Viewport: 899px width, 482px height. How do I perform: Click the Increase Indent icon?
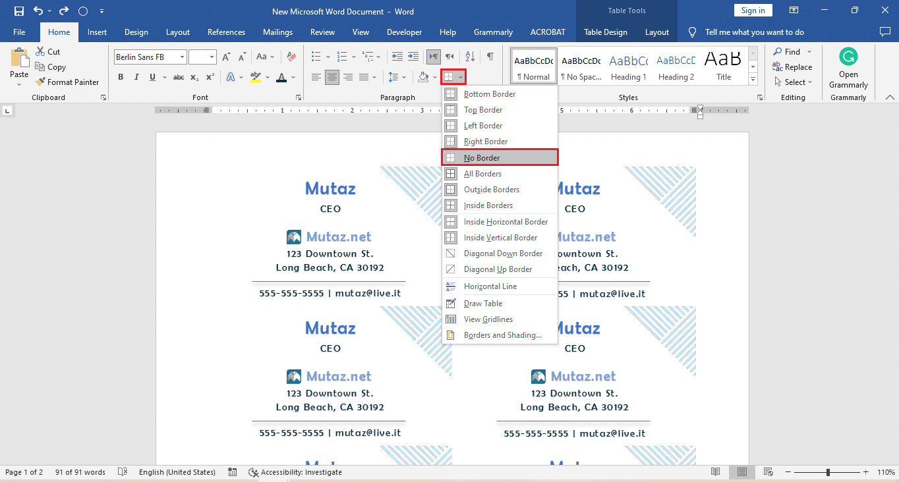[x=413, y=57]
